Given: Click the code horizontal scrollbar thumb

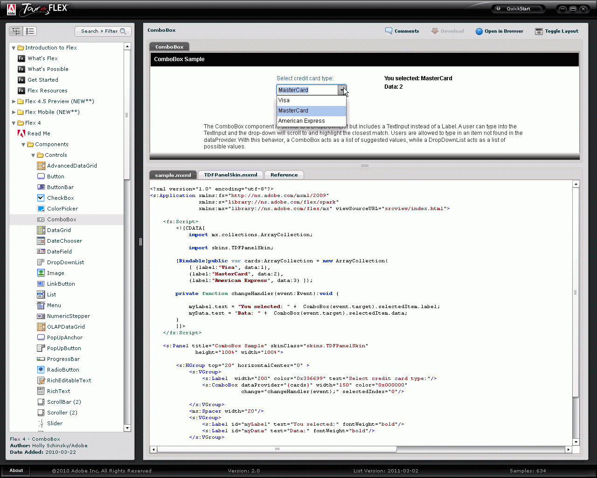Looking at the screenshot, I should [x=277, y=449].
